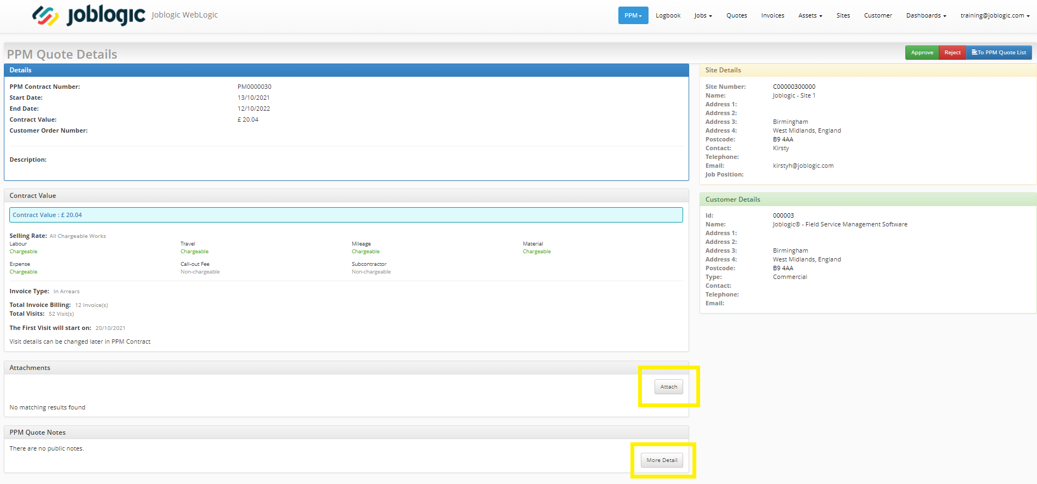The height and width of the screenshot is (484, 1037).
Task: Click the customer type Commercial
Action: 790,277
